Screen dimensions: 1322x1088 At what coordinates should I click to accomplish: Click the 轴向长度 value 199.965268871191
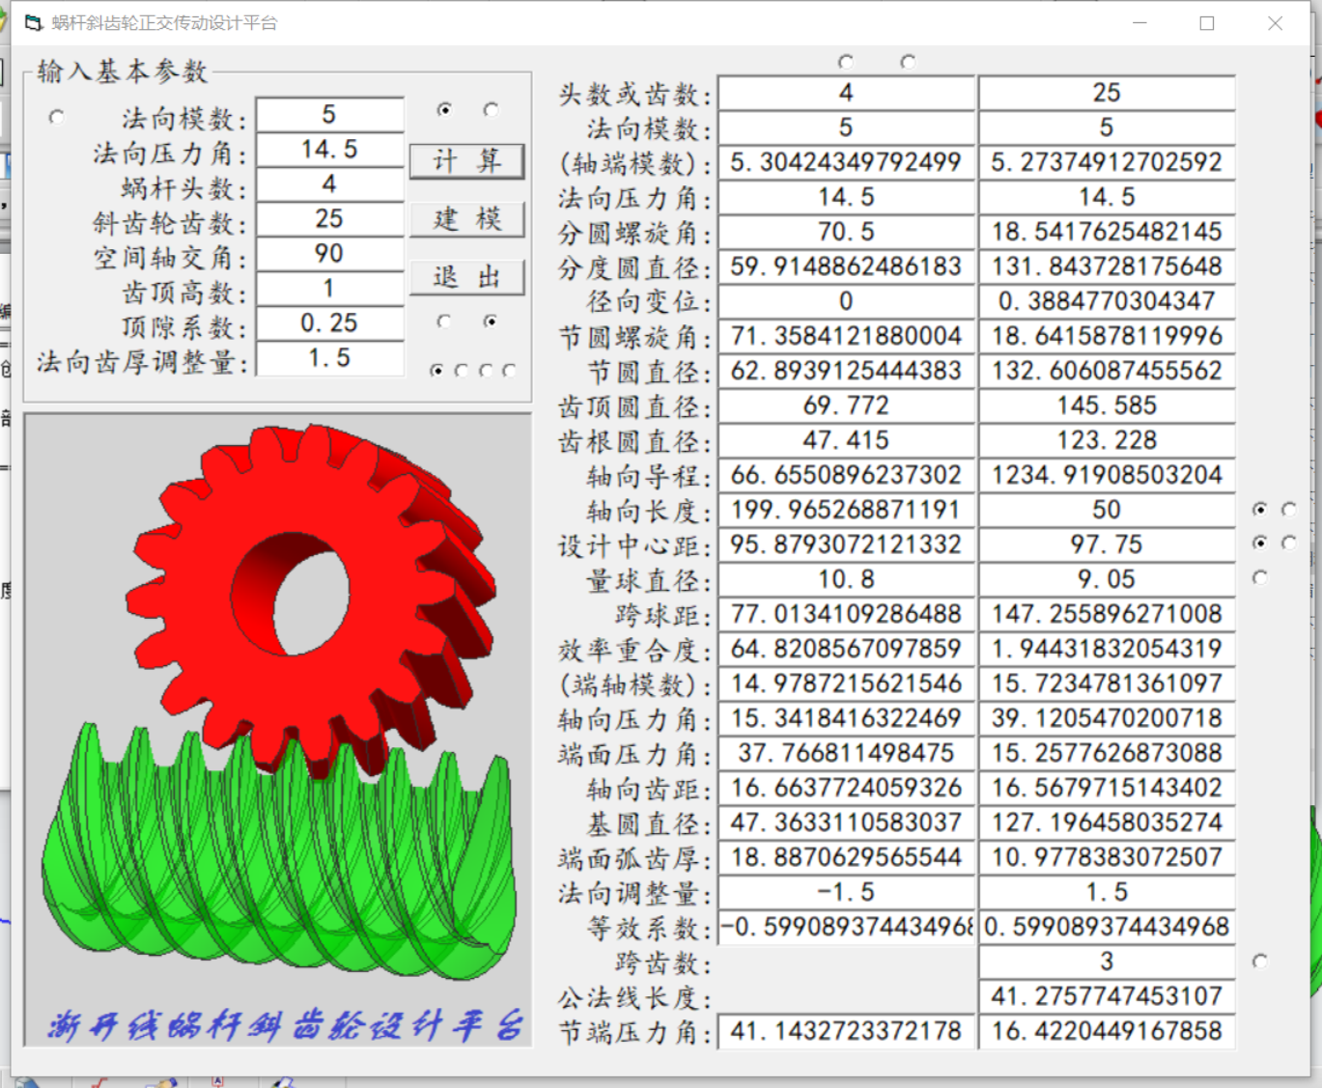coord(846,510)
